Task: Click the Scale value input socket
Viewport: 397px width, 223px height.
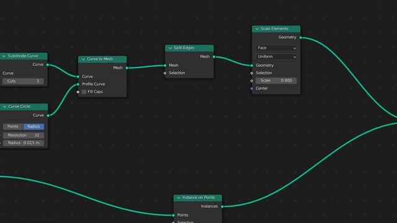Action: (x=252, y=81)
